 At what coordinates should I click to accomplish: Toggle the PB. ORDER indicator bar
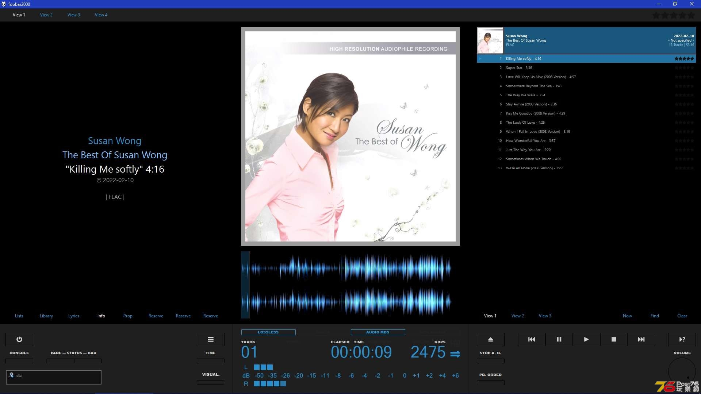[491, 383]
